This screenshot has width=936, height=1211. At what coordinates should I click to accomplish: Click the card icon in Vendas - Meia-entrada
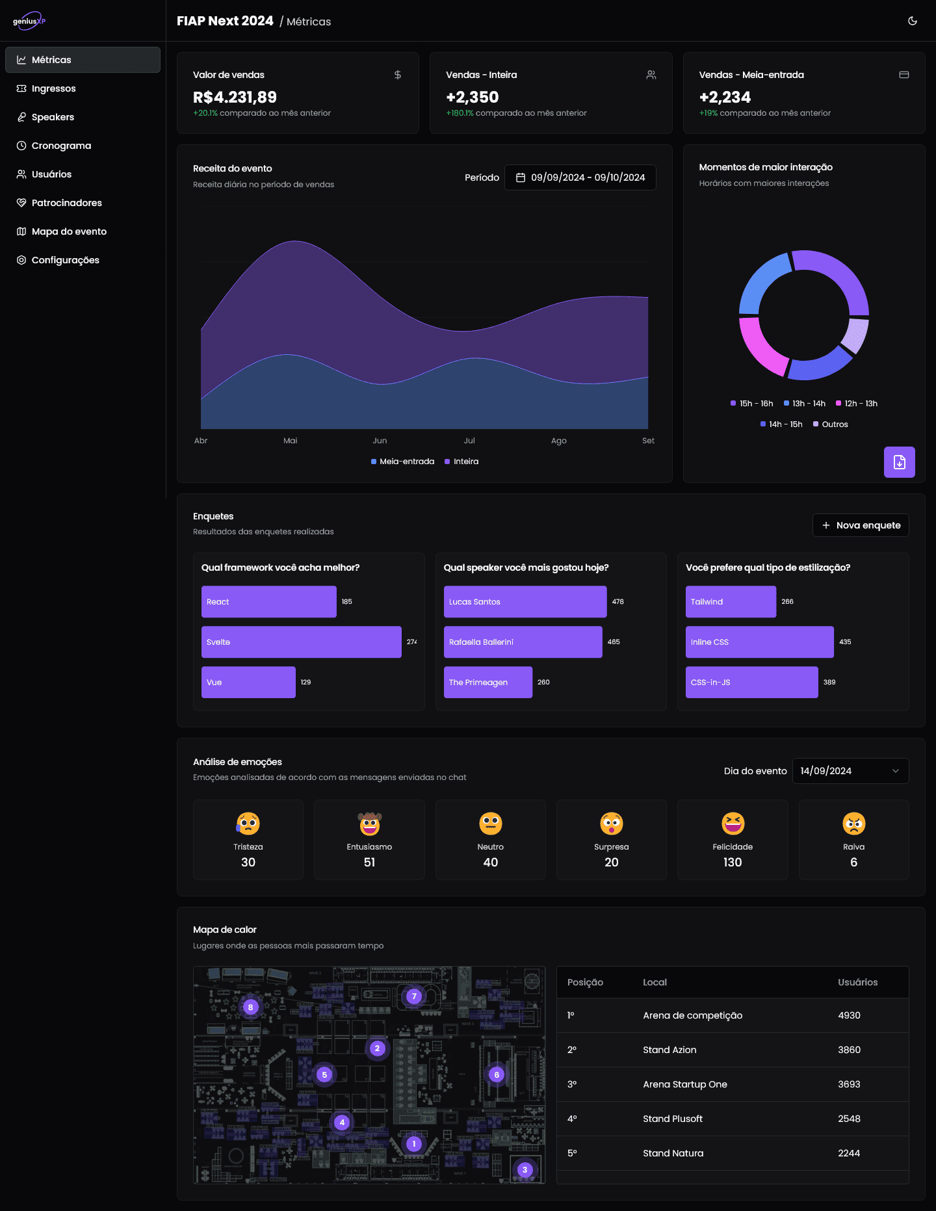pos(903,75)
